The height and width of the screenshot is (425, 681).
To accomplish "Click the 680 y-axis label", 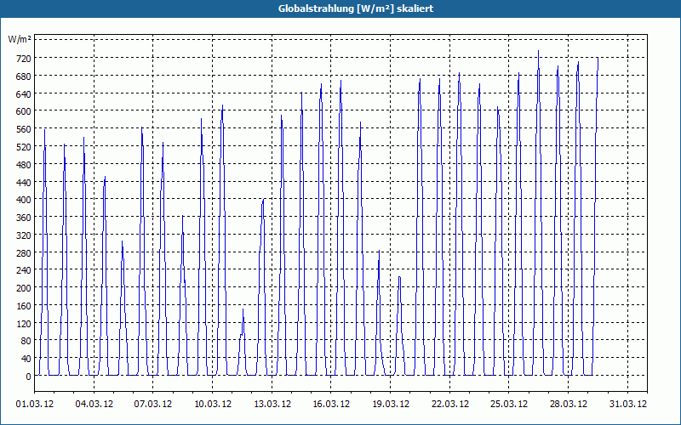I will (x=23, y=76).
